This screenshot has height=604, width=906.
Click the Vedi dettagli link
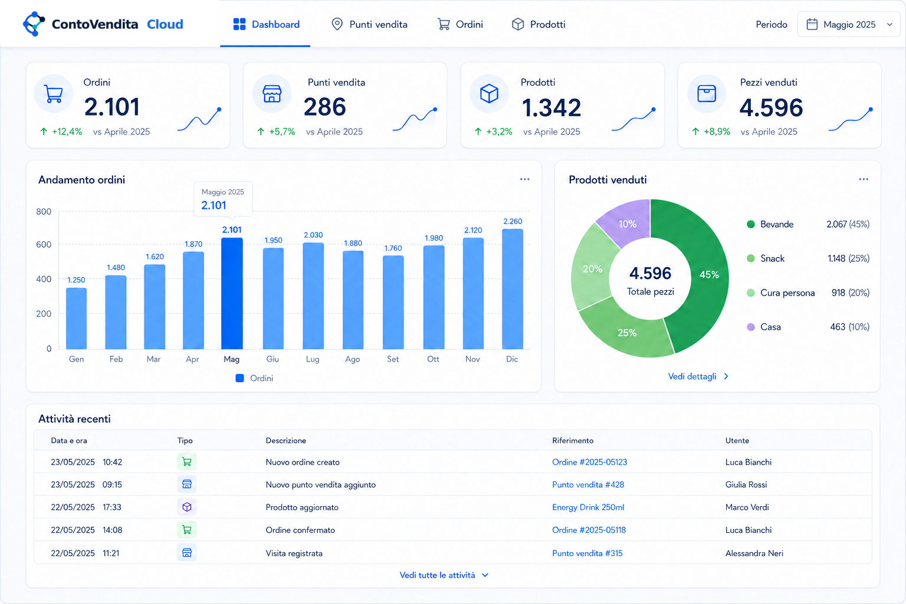click(698, 376)
